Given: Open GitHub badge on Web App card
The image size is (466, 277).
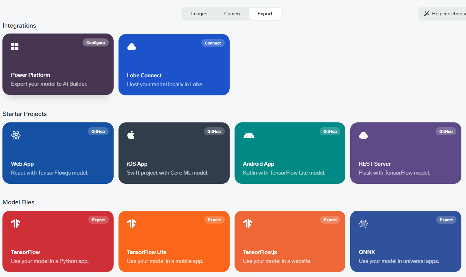Looking at the screenshot, I should [x=98, y=132].
